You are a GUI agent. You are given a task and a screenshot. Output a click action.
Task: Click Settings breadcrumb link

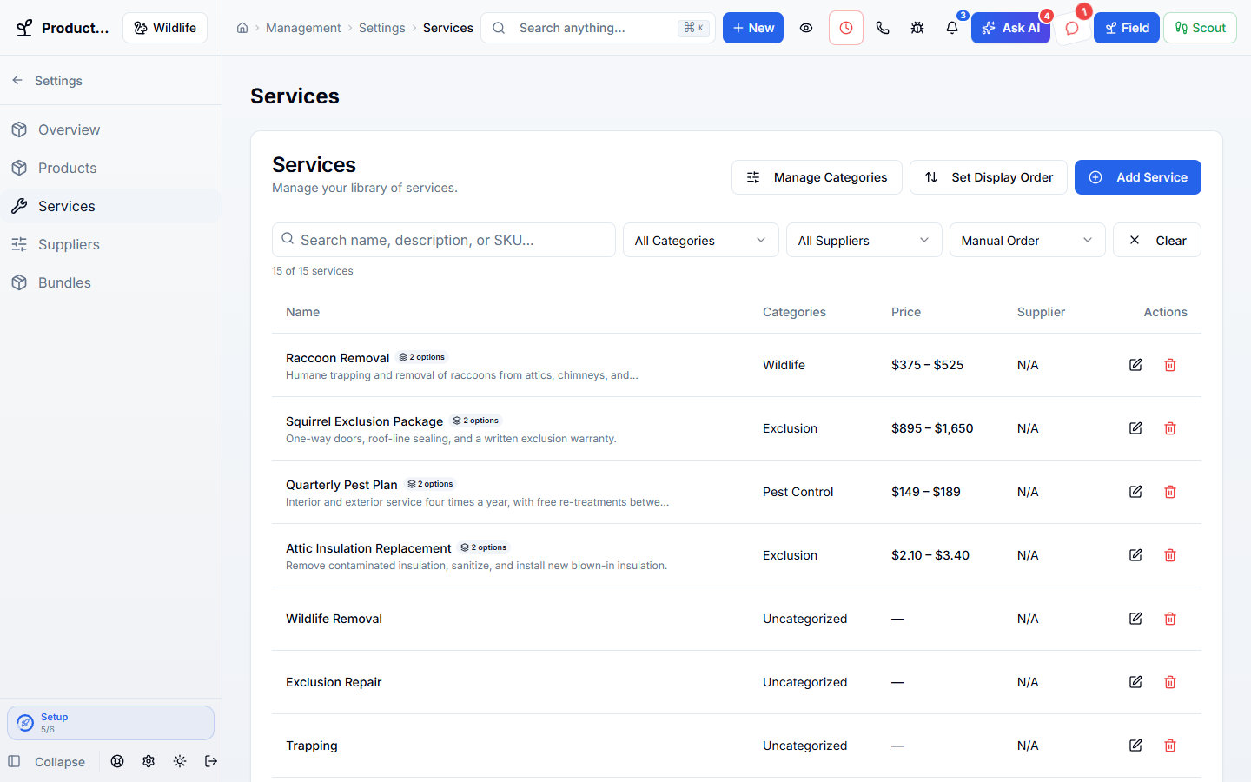381,28
